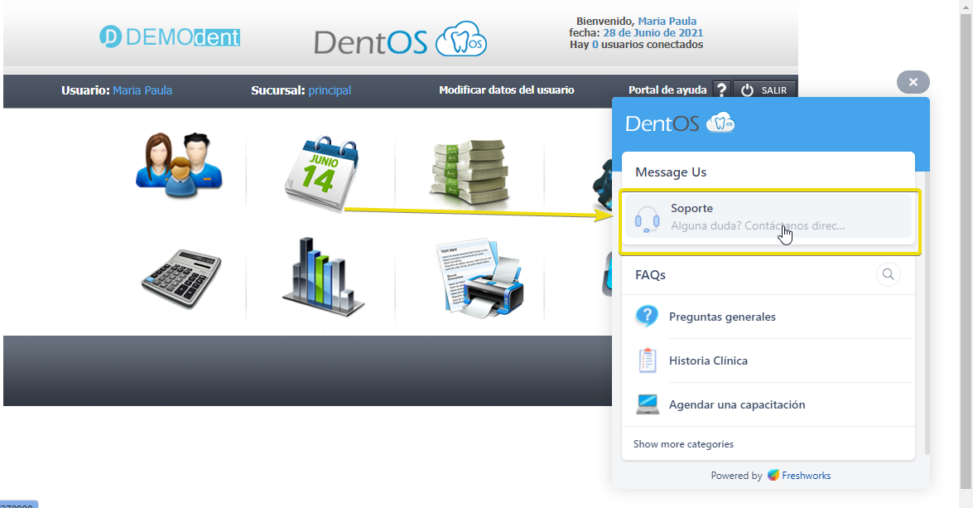Click 'Hay 0 usuarios conectados' text
The height and width of the screenshot is (508, 973).
[636, 45]
